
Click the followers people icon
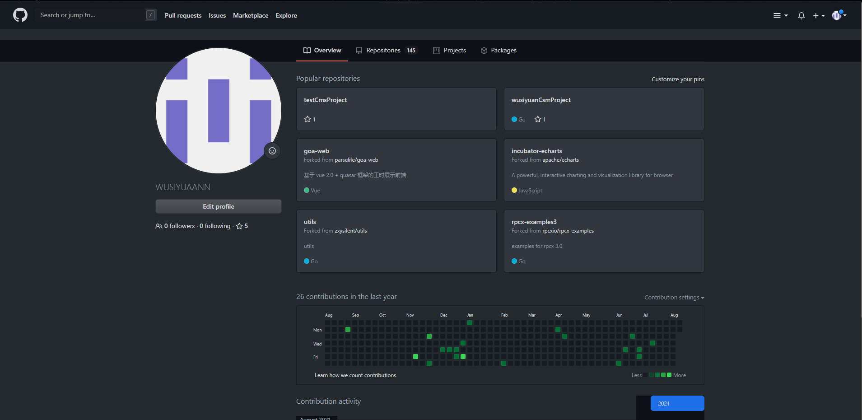point(159,226)
